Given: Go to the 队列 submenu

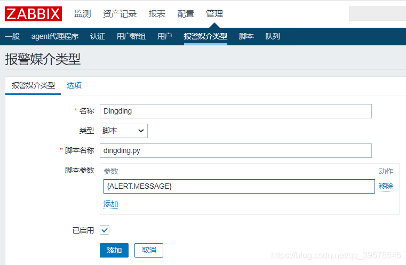Looking at the screenshot, I should click(273, 36).
